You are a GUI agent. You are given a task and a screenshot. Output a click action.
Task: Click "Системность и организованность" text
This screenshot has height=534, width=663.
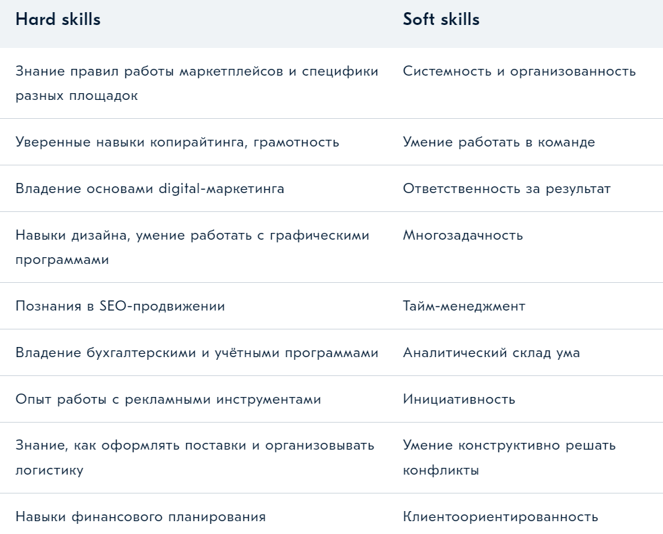[519, 71]
